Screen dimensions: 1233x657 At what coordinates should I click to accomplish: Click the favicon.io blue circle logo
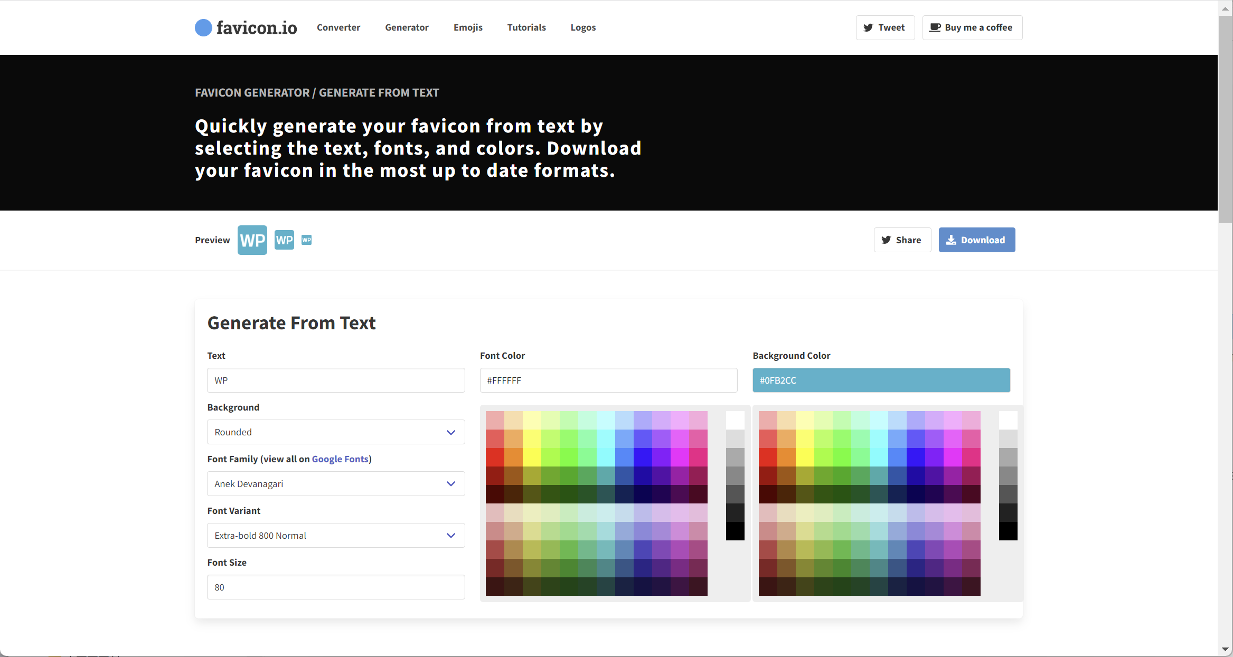(x=203, y=27)
